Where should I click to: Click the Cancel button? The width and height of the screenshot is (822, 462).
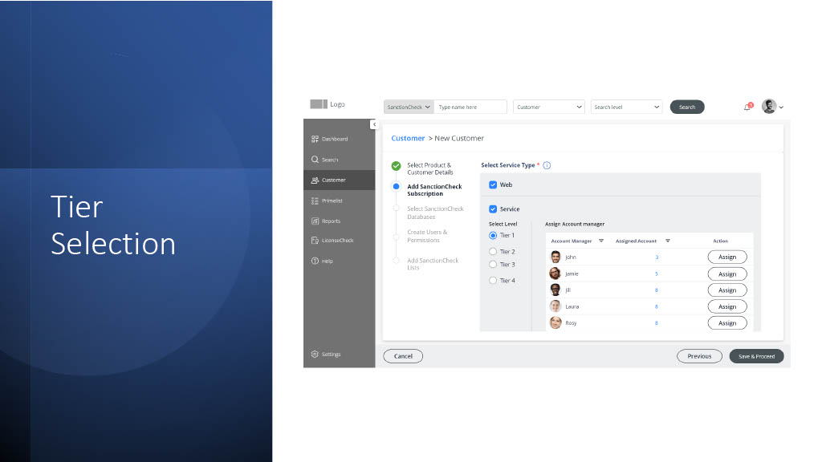point(403,356)
